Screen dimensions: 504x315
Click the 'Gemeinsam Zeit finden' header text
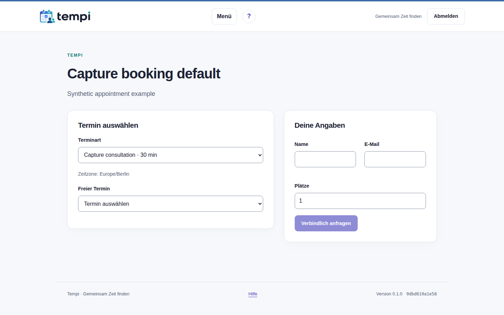pos(398,16)
